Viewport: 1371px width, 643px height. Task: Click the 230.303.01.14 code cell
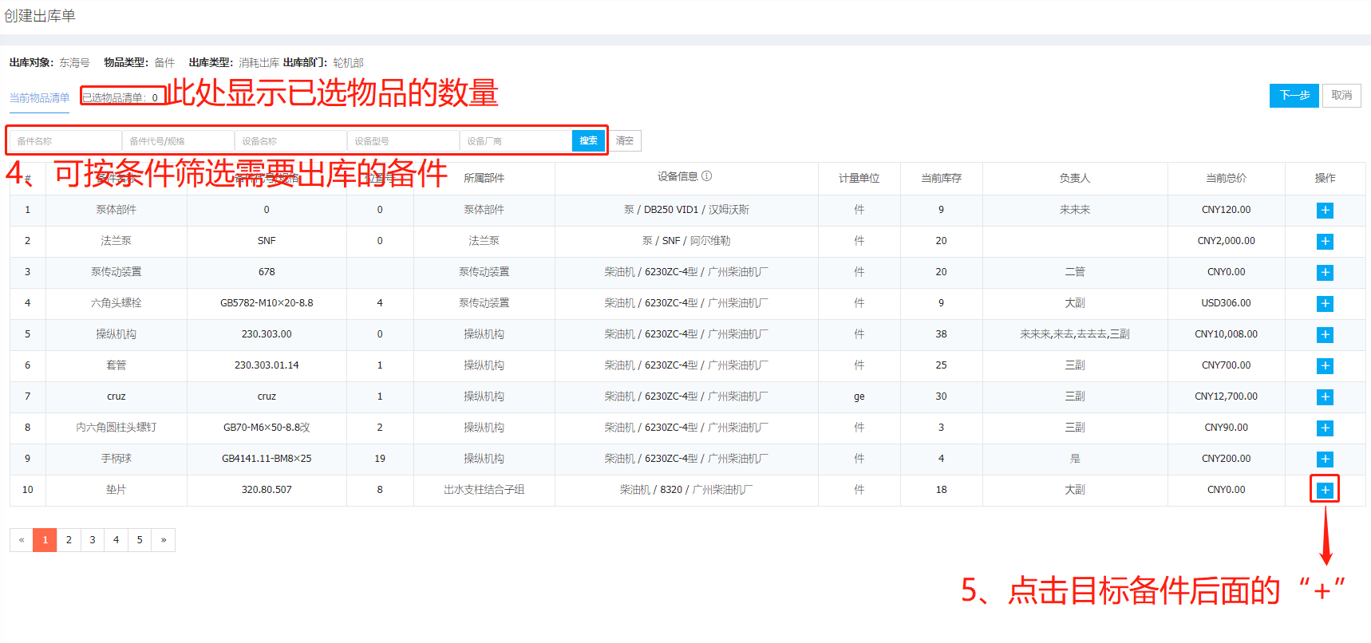267,365
